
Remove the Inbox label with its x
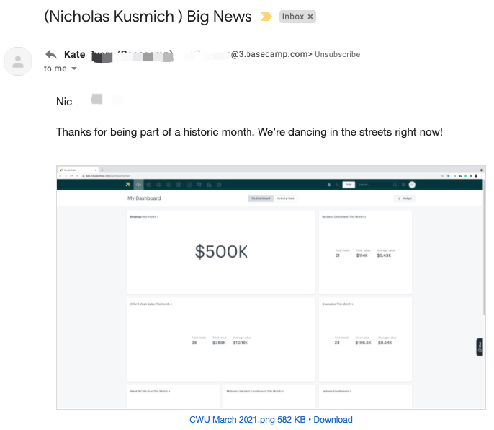tap(310, 17)
